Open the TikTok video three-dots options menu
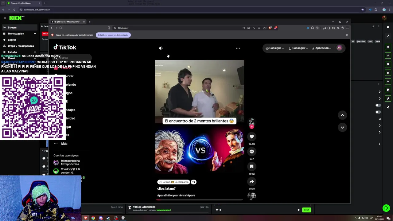This screenshot has width=393, height=221. click(x=238, y=48)
